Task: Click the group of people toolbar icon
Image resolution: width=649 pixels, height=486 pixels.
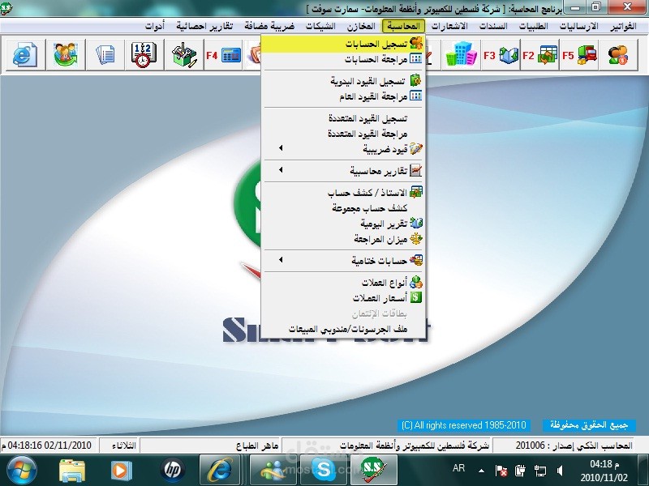Action: pyautogui.click(x=66, y=54)
